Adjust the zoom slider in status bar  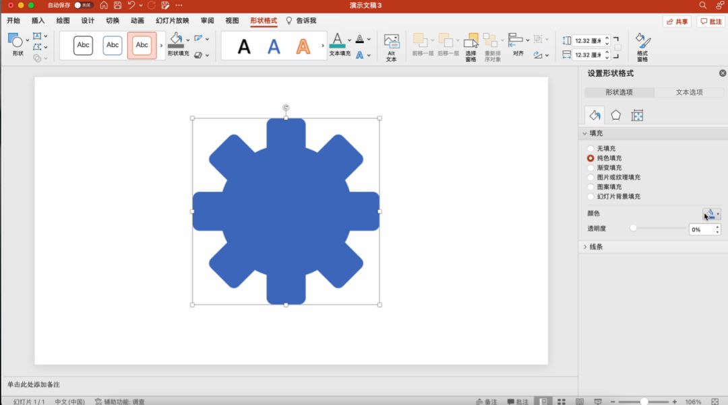644,401
